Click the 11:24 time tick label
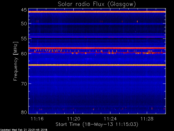This screenshot has width=174, height=131. pos(110,119)
